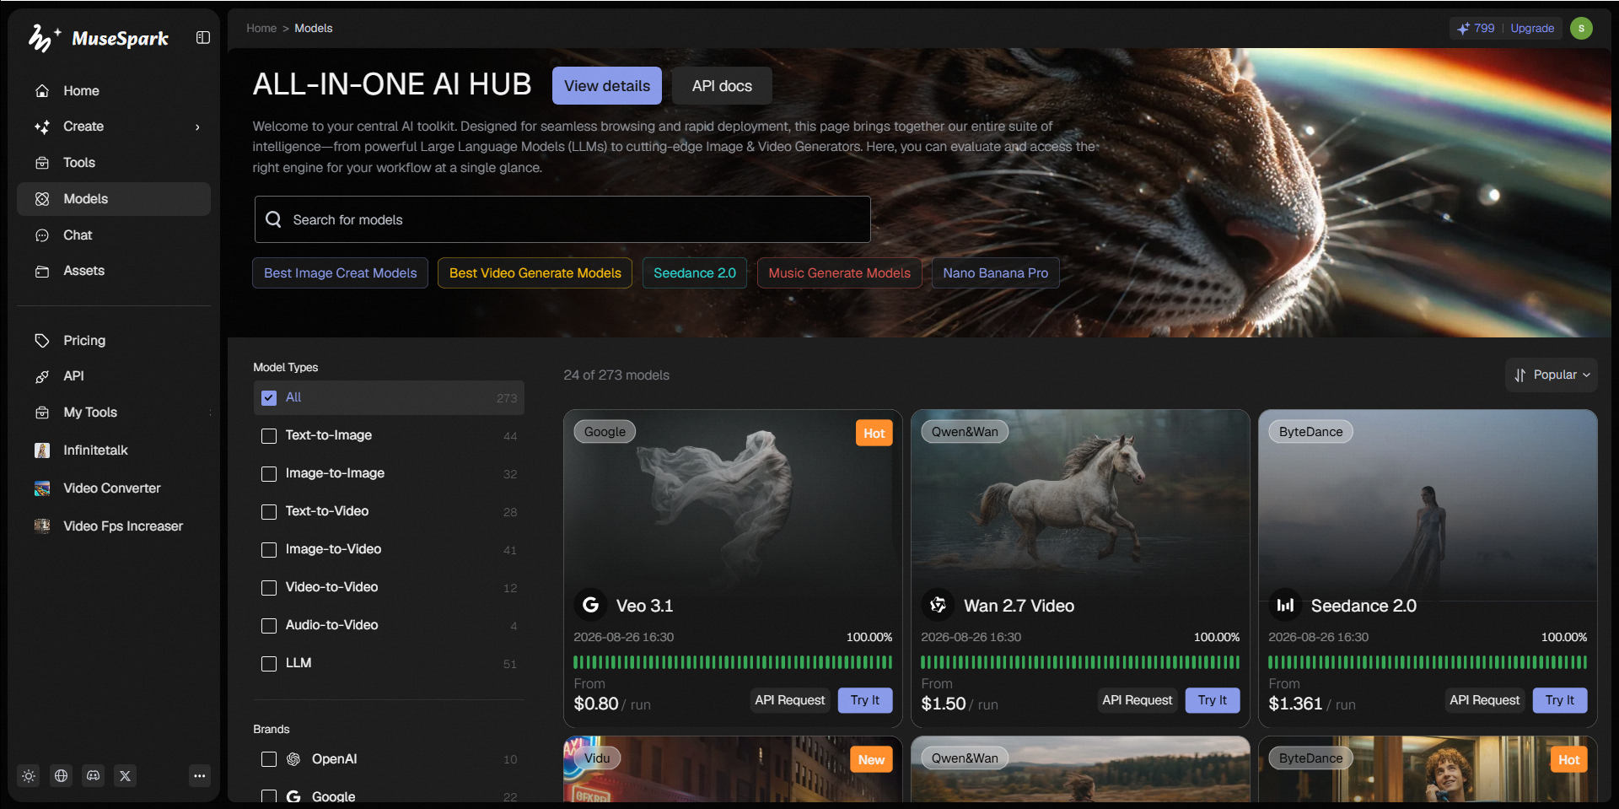Click the View details button
The height and width of the screenshot is (809, 1619).
pyautogui.click(x=607, y=86)
